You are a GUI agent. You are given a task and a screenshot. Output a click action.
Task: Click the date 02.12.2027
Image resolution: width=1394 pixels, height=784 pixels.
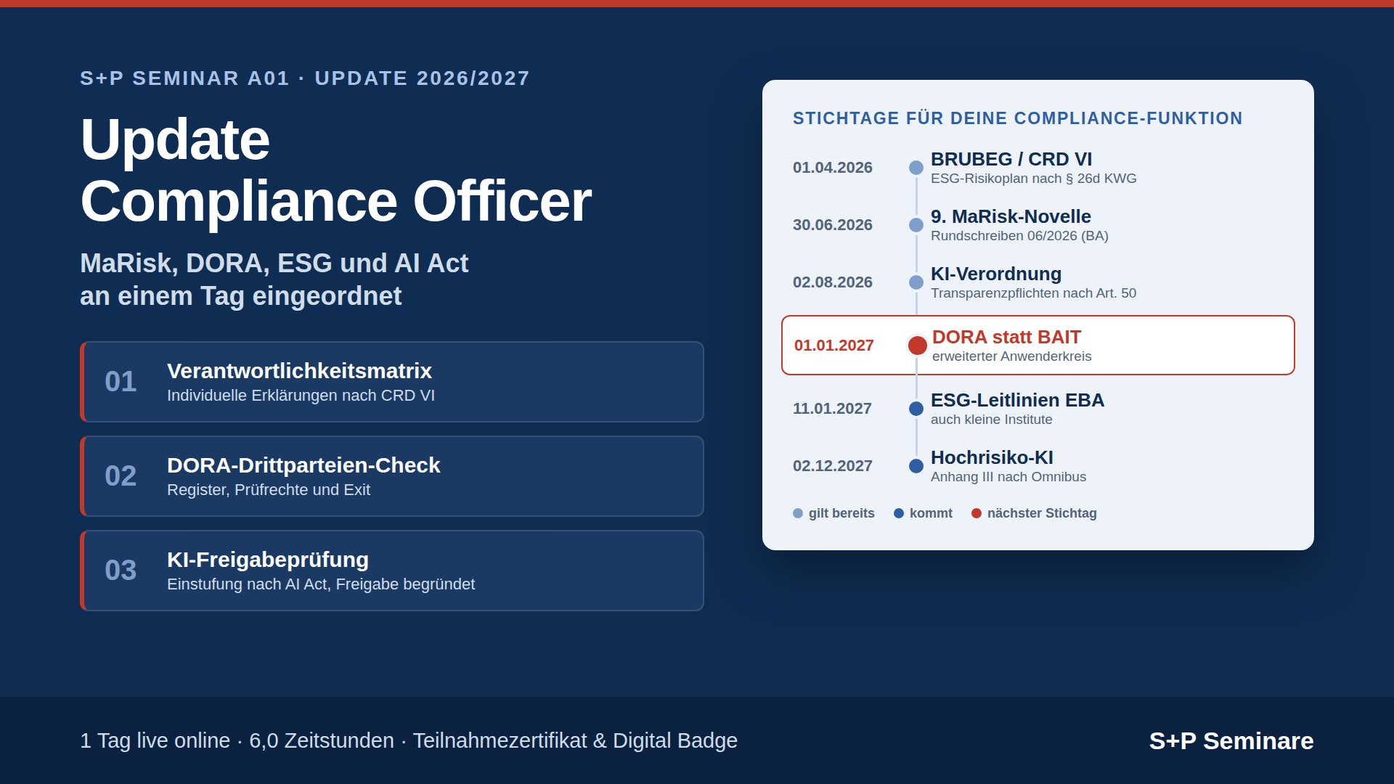833,466
